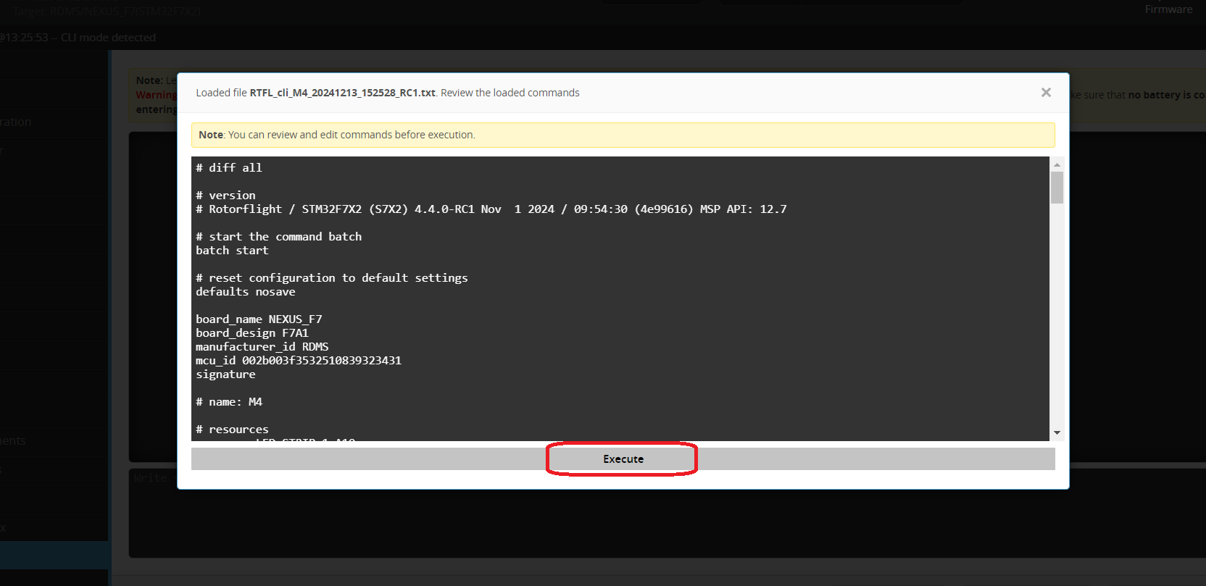Click the '# resources' comment line
Viewport: 1206px width, 586px height.
[232, 430]
